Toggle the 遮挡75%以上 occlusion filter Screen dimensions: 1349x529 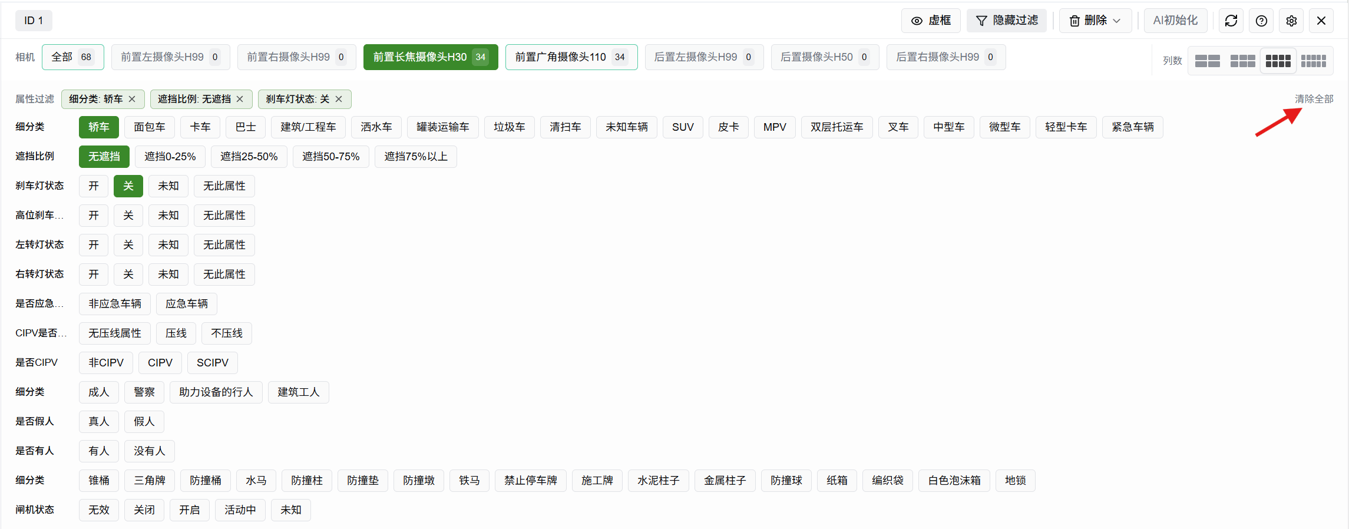pyautogui.click(x=416, y=157)
